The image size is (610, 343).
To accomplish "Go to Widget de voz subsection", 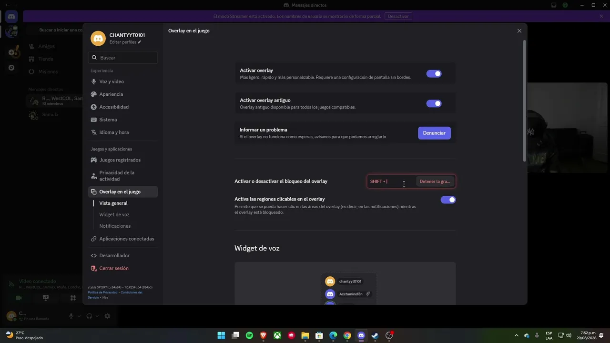I will 114,215.
